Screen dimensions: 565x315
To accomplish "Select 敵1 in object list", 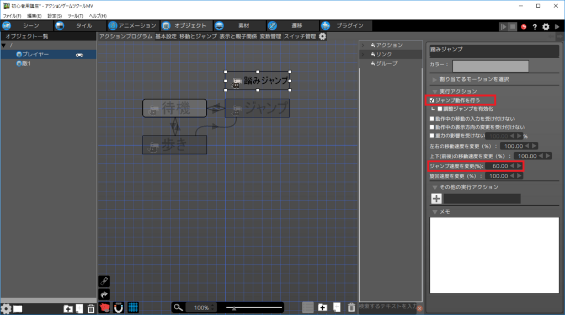I will click(x=49, y=63).
